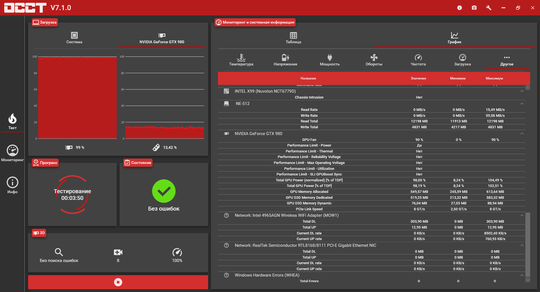Select the Chassis Intrusion row

(372, 97)
